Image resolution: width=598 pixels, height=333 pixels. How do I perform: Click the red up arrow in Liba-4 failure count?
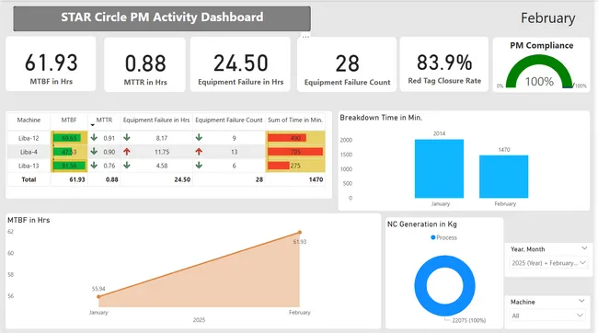199,152
